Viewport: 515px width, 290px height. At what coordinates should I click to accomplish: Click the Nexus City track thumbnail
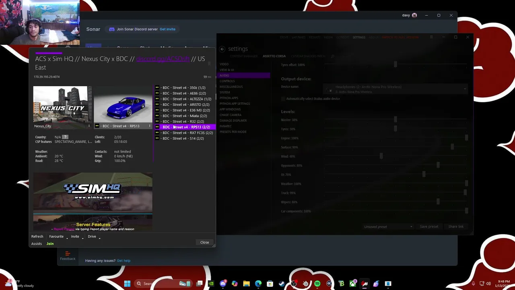[x=62, y=104]
